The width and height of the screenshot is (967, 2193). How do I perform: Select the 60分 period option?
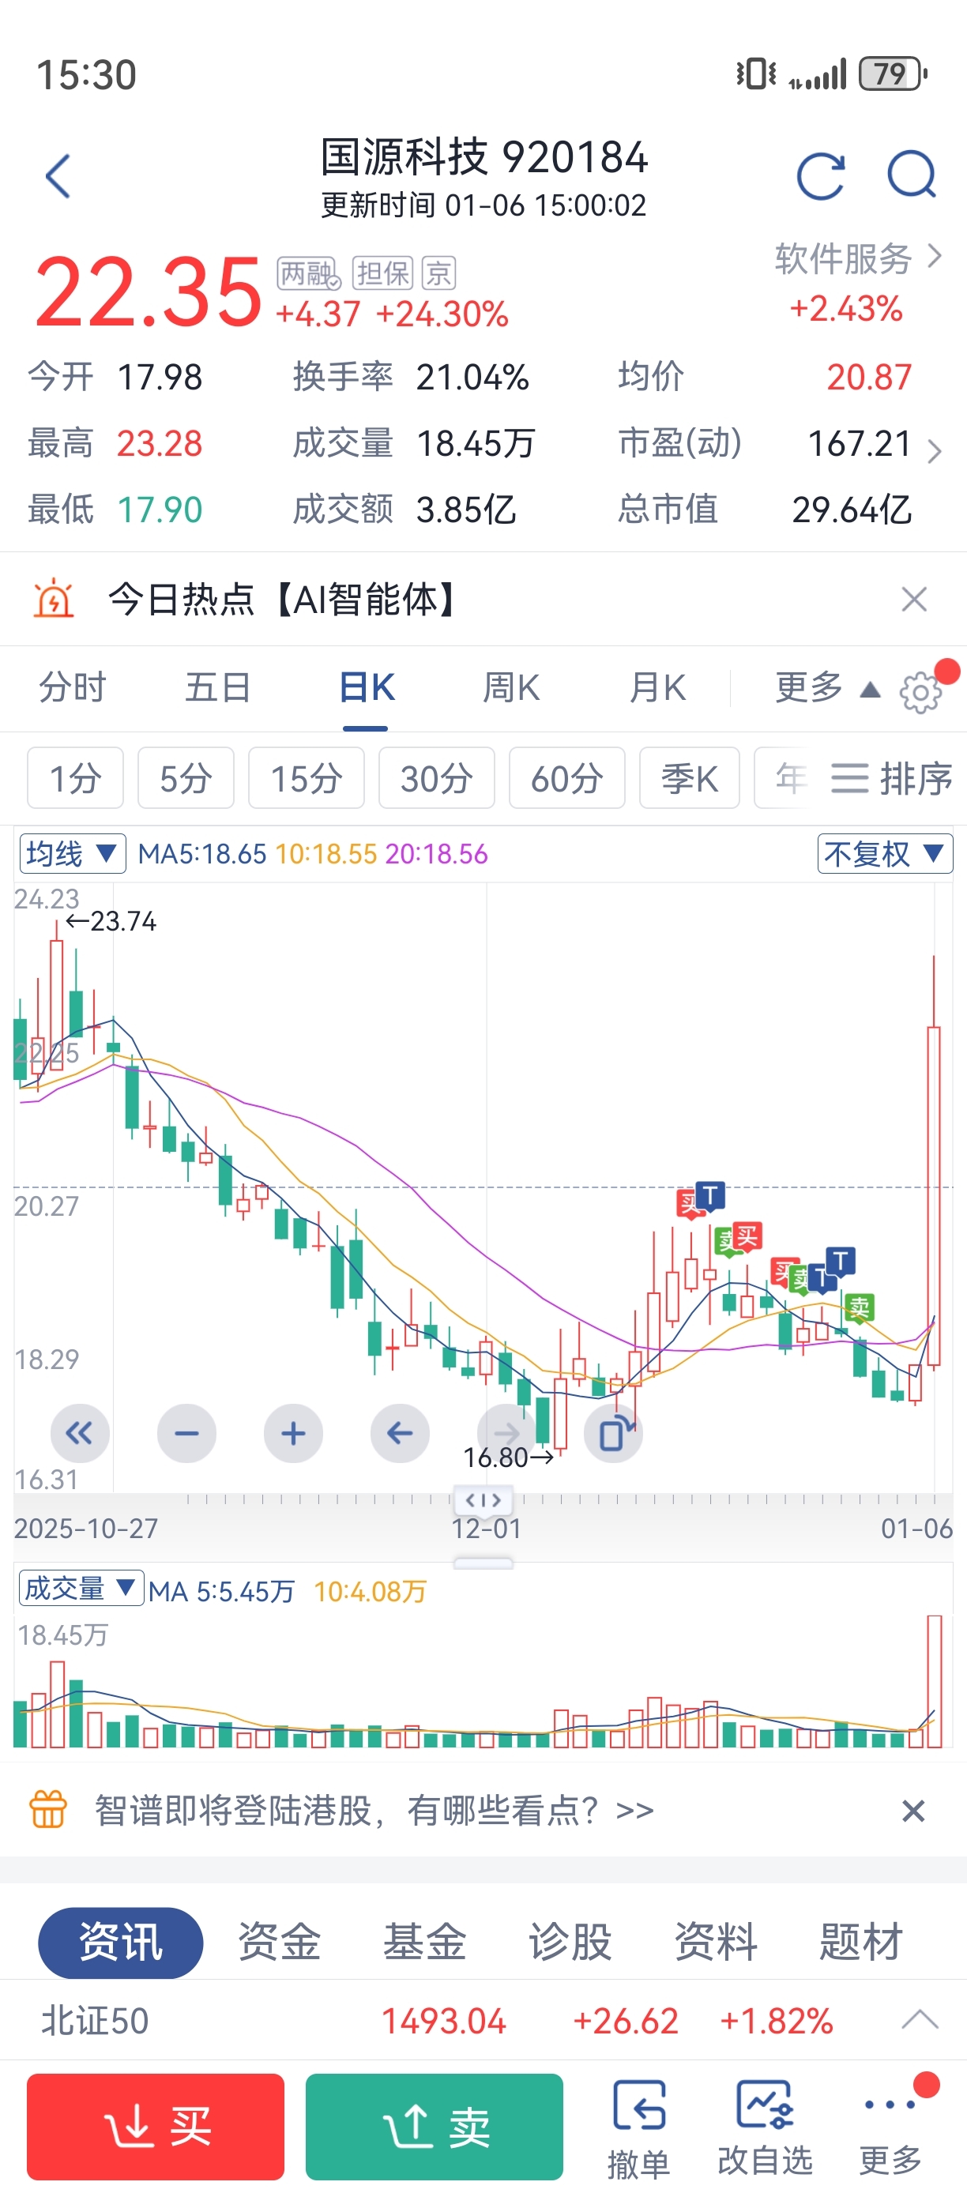click(566, 778)
